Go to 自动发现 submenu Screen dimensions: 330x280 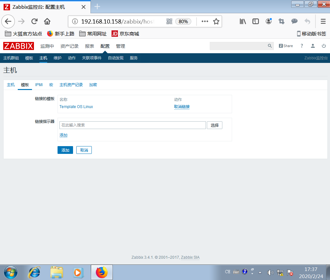(x=116, y=58)
